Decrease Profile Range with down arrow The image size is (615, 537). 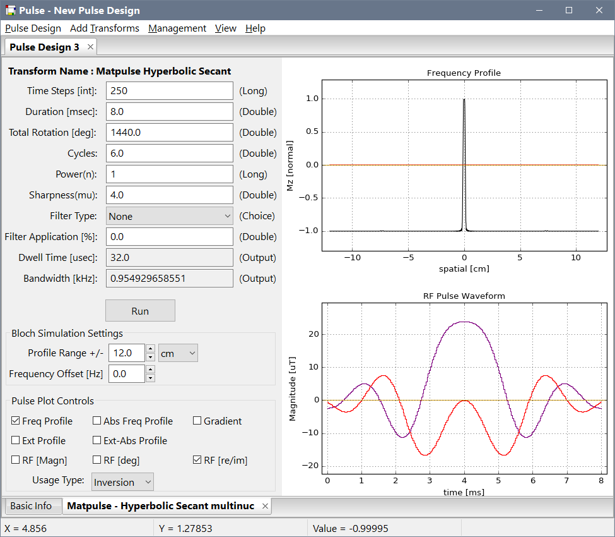(150, 357)
